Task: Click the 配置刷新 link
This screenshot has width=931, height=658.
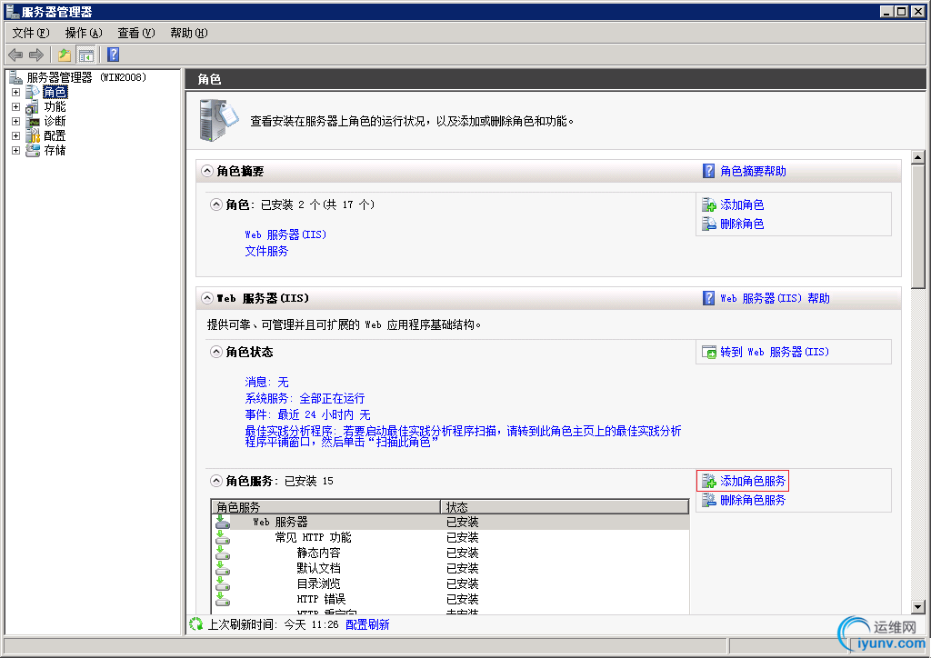Action: pos(367,624)
